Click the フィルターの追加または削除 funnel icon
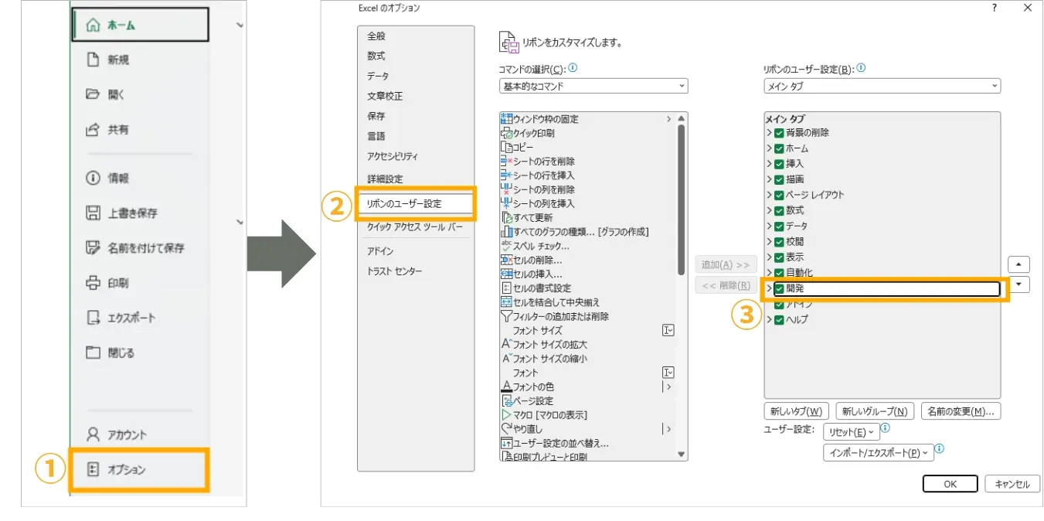The image size is (1044, 521). point(507,316)
